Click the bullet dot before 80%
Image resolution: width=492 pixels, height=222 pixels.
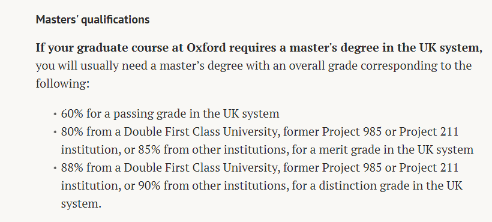55,133
